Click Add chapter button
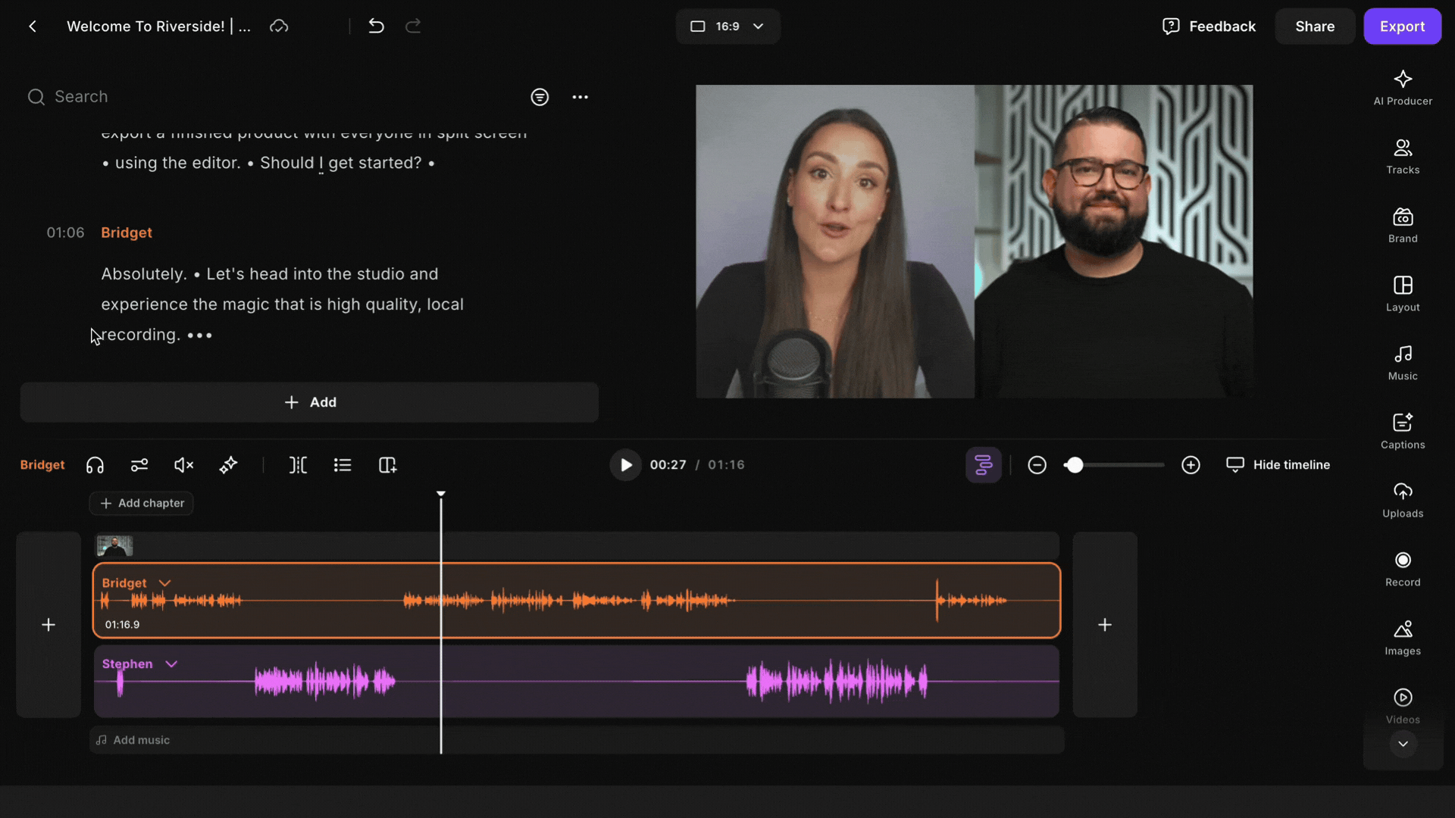Screen dimensions: 1455x818 (142, 504)
